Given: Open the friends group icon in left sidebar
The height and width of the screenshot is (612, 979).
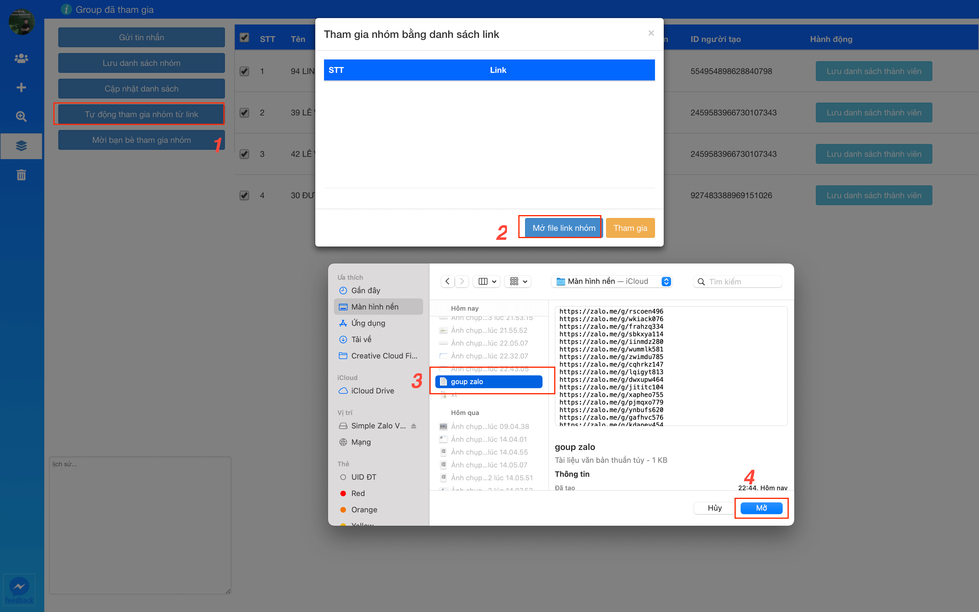Looking at the screenshot, I should 21,58.
